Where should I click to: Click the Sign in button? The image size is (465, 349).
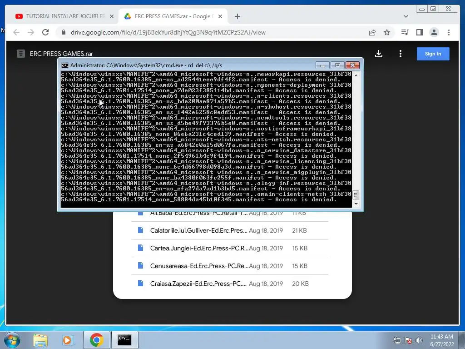click(x=433, y=54)
